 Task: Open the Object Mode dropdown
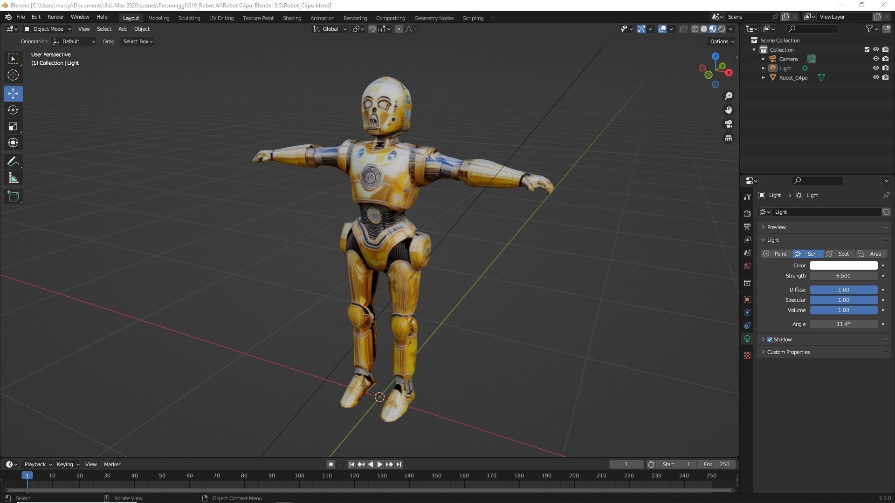[47, 29]
